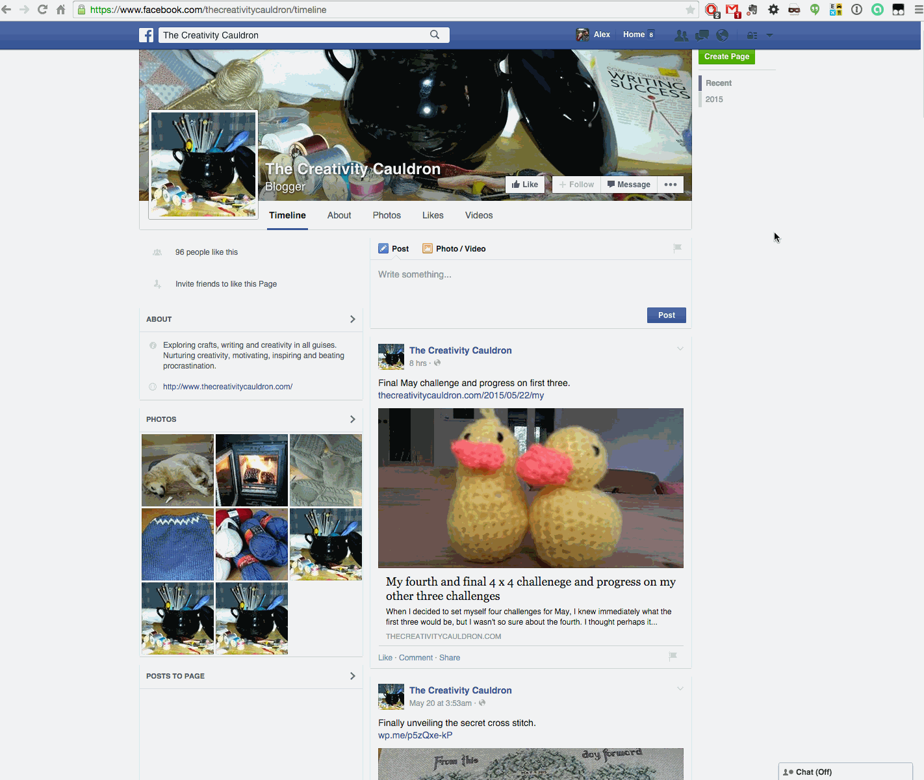Click the sleeping dog photo thumbnail

177,470
